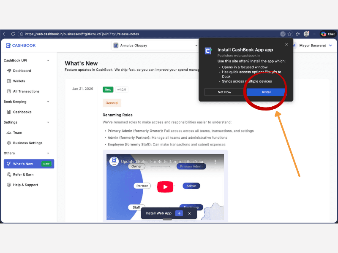The image size is (338, 253).
Task: Click Not Now in install popup
Action: click(x=224, y=92)
